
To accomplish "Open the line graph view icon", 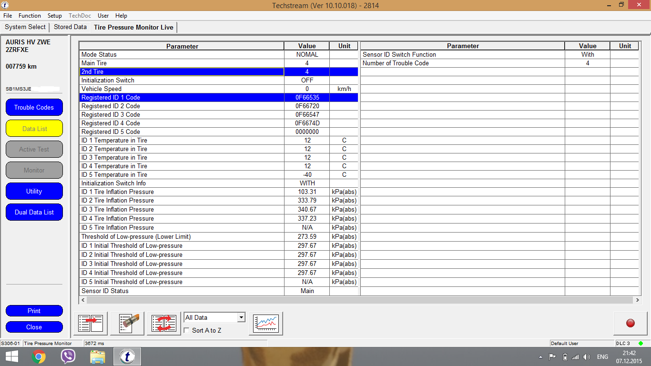I will pos(266,324).
